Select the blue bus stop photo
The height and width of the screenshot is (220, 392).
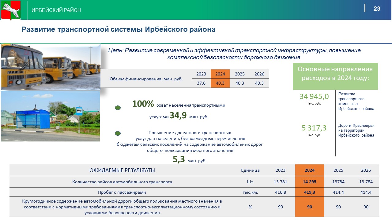click(50, 116)
